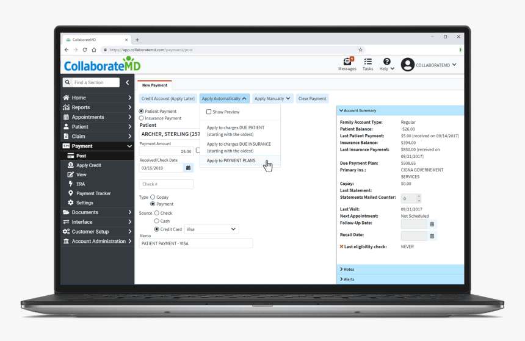Select Insurance Payment radio button

(141, 118)
